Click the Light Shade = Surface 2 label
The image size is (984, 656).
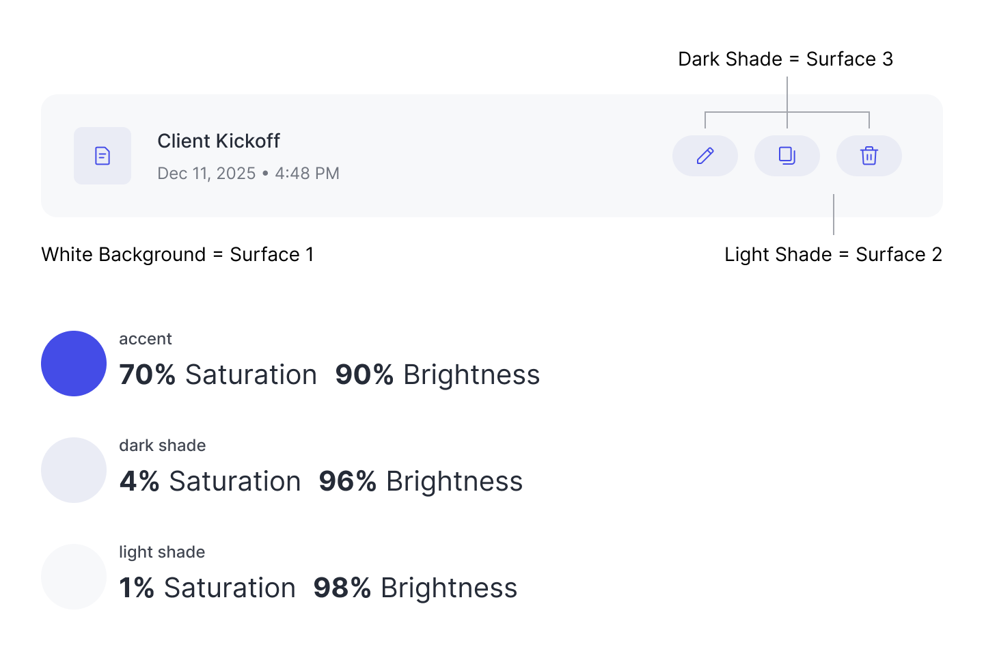(833, 255)
